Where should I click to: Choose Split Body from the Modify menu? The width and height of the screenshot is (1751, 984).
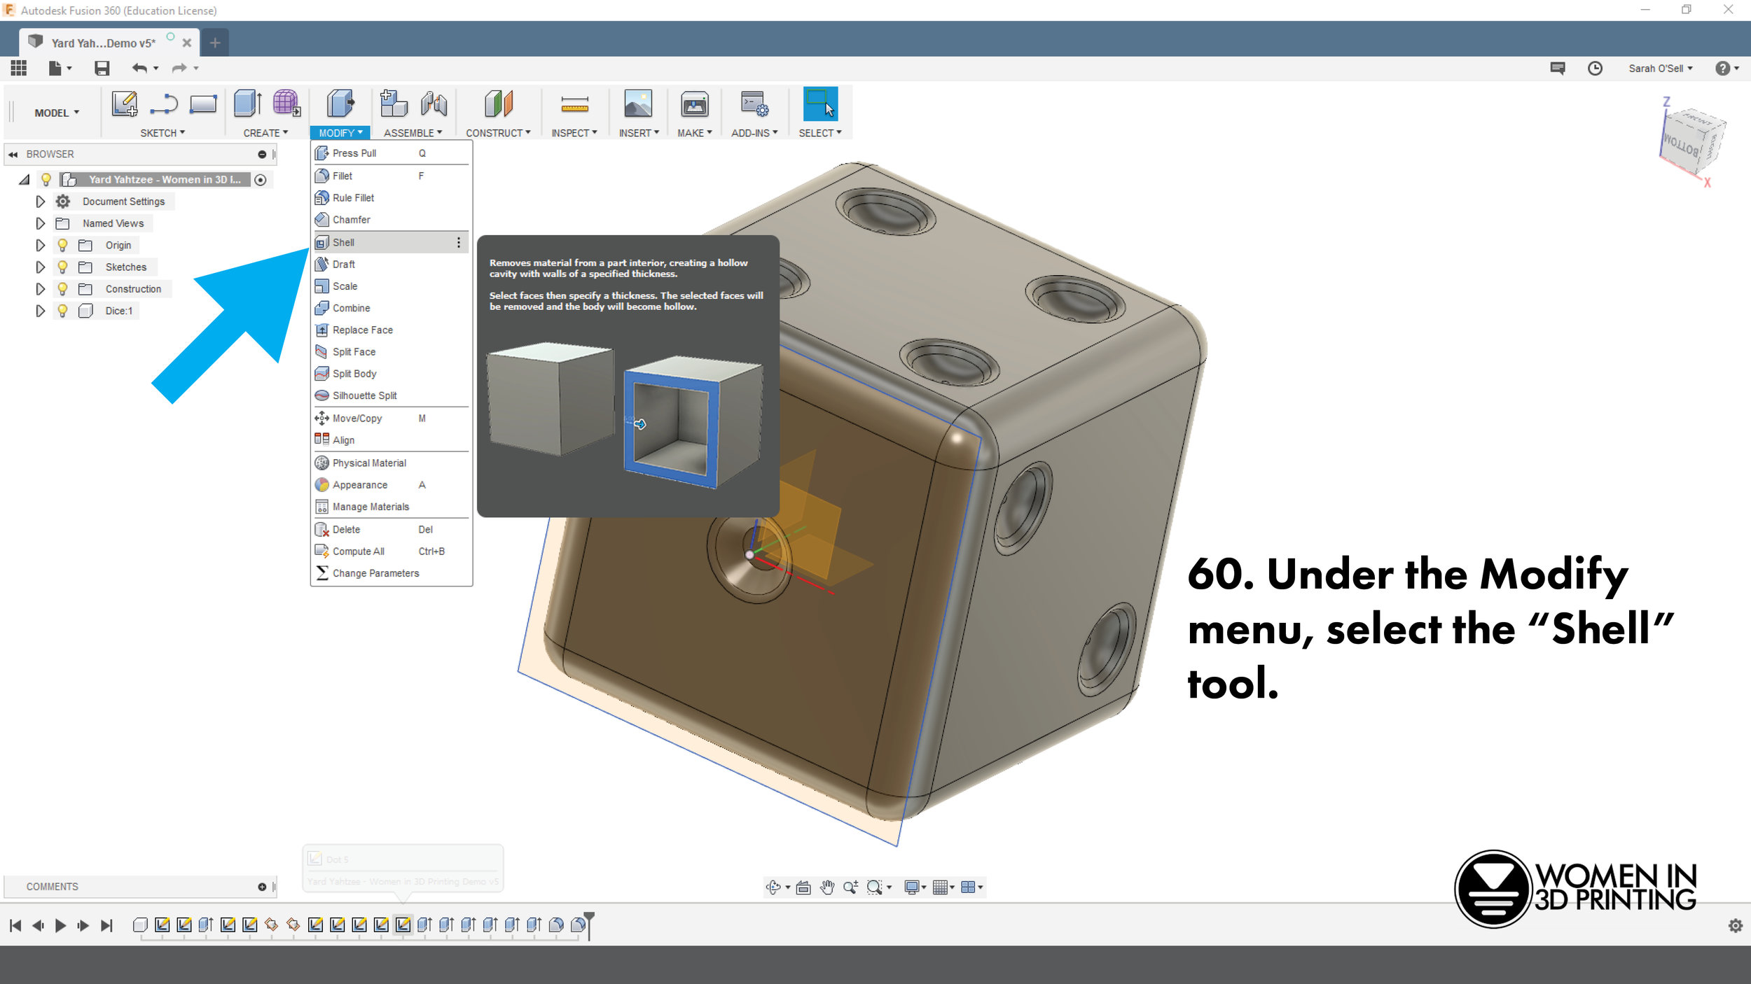(391, 374)
